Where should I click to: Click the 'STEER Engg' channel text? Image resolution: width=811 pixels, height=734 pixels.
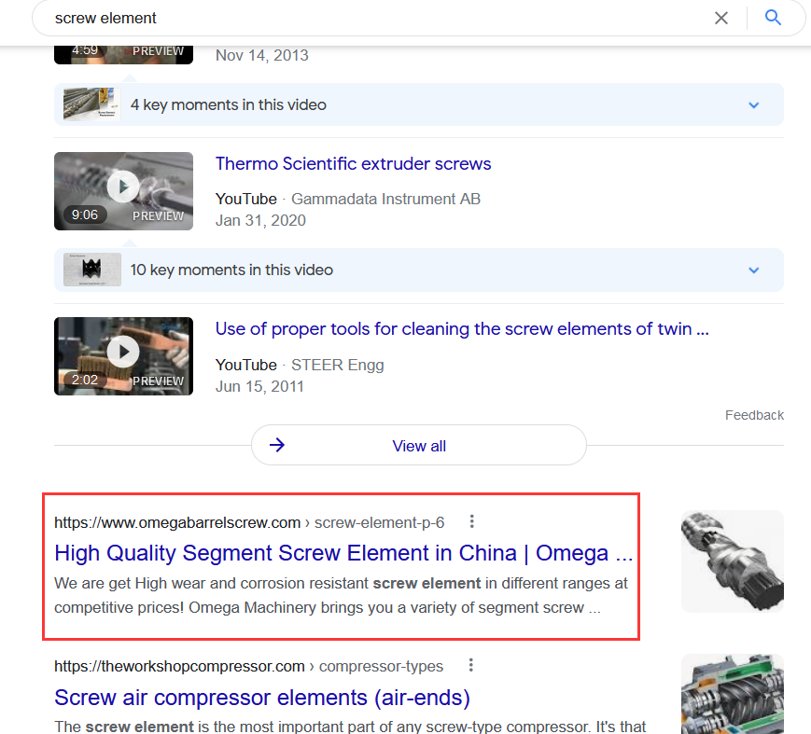click(338, 365)
